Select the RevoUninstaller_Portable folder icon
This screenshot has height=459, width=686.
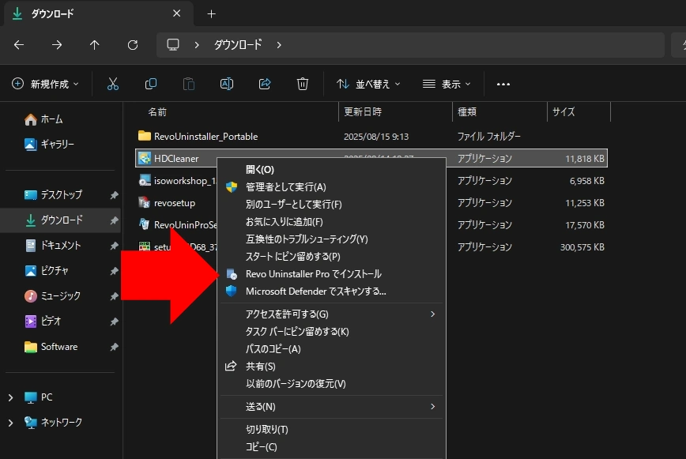145,136
